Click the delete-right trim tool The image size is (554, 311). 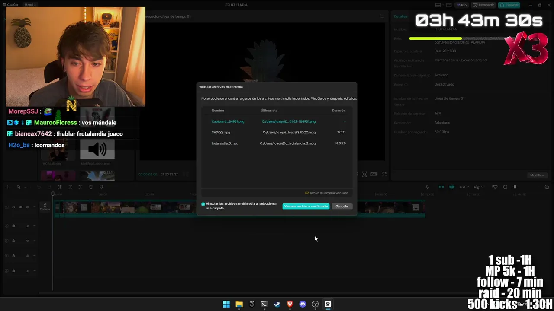(80, 187)
